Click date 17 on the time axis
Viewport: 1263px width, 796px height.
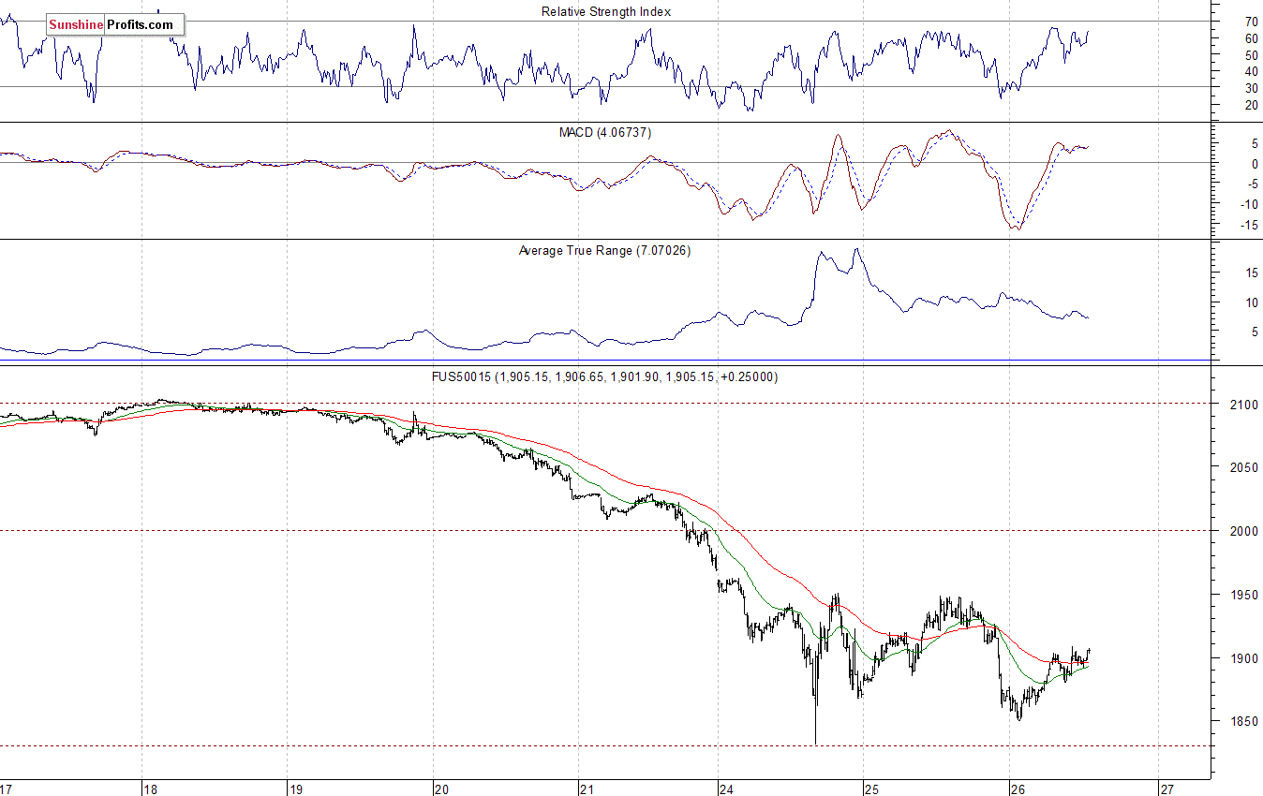(7, 789)
